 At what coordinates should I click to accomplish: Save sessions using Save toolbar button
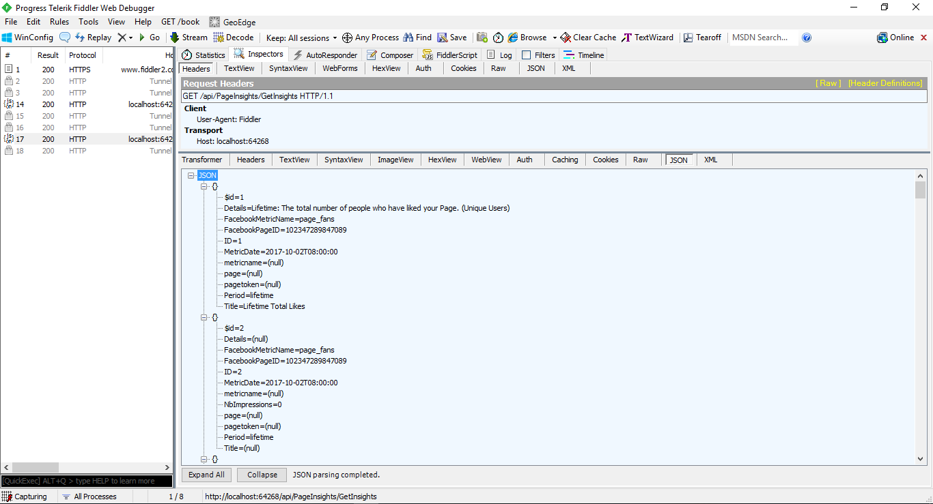452,38
